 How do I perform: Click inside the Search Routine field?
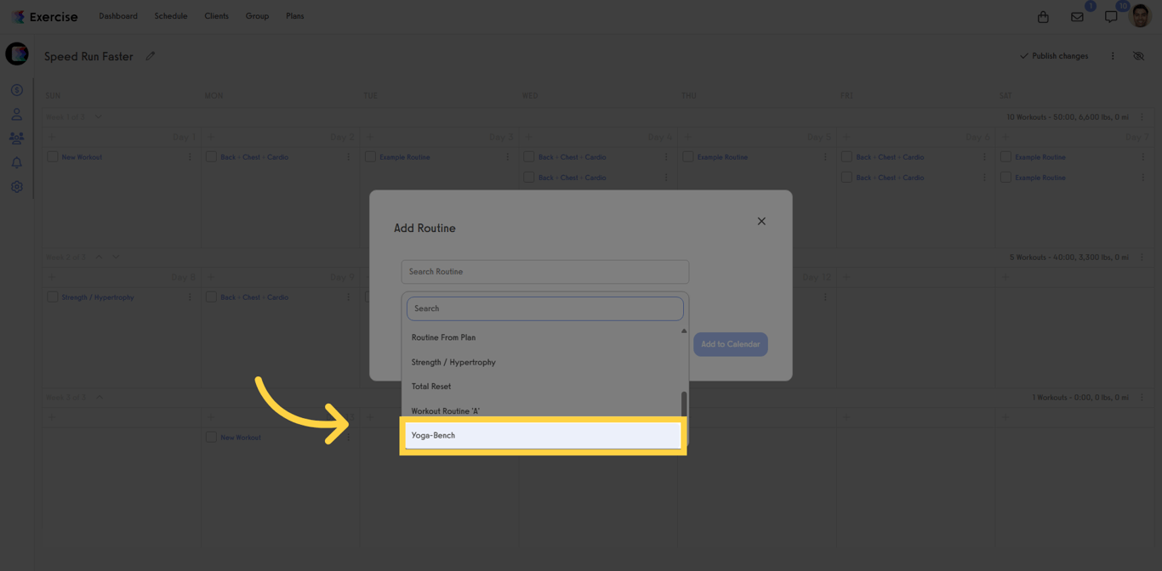pyautogui.click(x=544, y=271)
